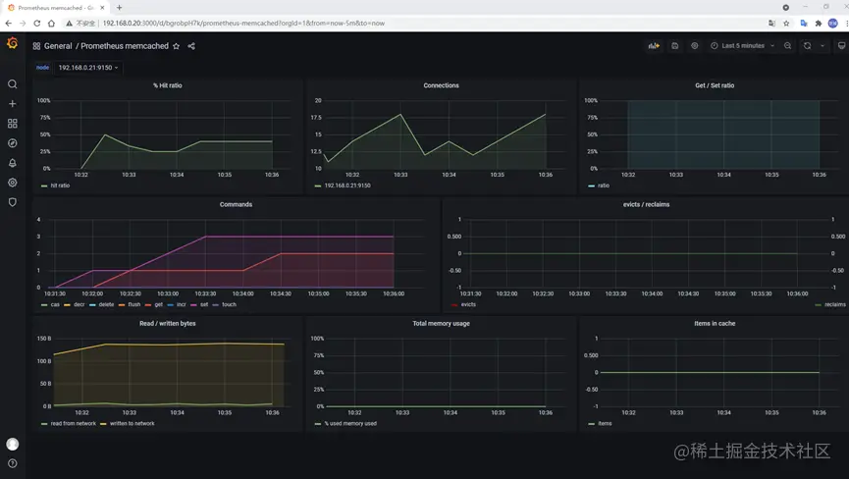Open the % Hit ratio panel title menu
The width and height of the screenshot is (849, 479).
[x=167, y=85]
